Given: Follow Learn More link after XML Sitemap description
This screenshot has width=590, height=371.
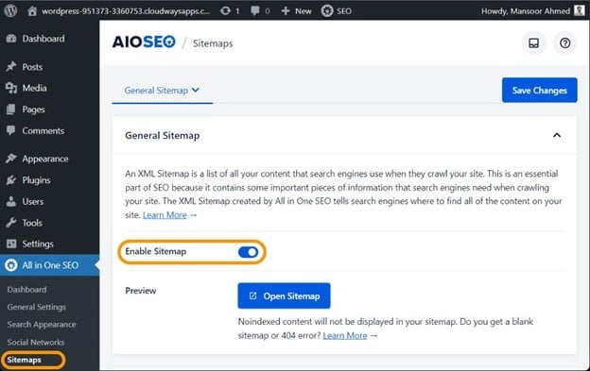Looking at the screenshot, I should click(165, 215).
